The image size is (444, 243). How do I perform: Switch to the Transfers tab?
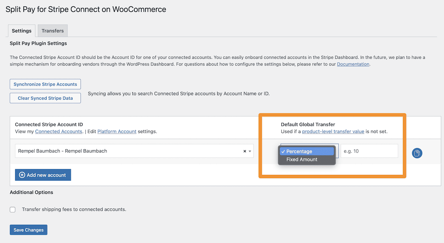53,31
